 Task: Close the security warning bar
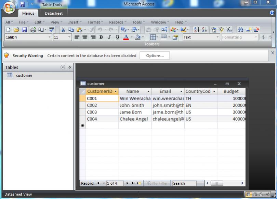coord(273,53)
